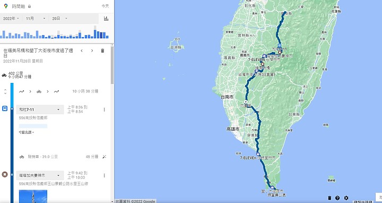
Task: Open the 11月 month dropdown
Action: tap(36, 19)
